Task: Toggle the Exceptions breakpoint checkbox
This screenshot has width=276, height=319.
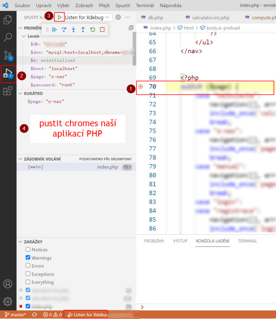Action: (28, 274)
